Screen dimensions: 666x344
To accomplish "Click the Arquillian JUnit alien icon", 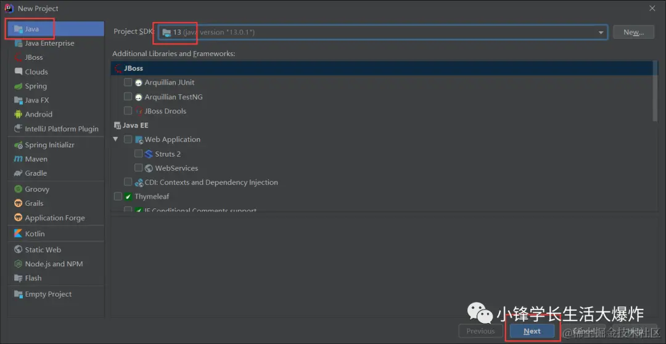I will coord(139,83).
